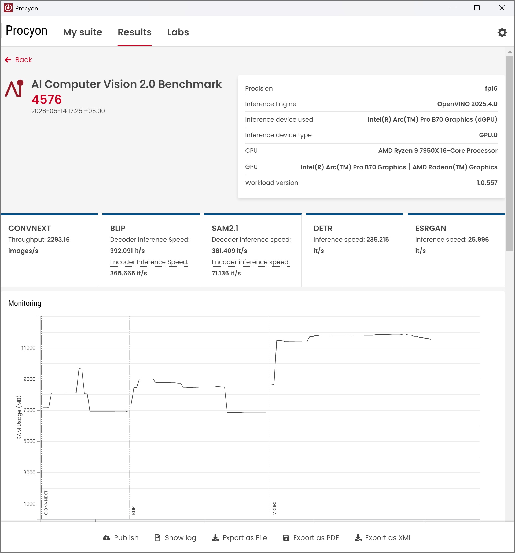Click the Export as PDF save icon

tap(286, 538)
